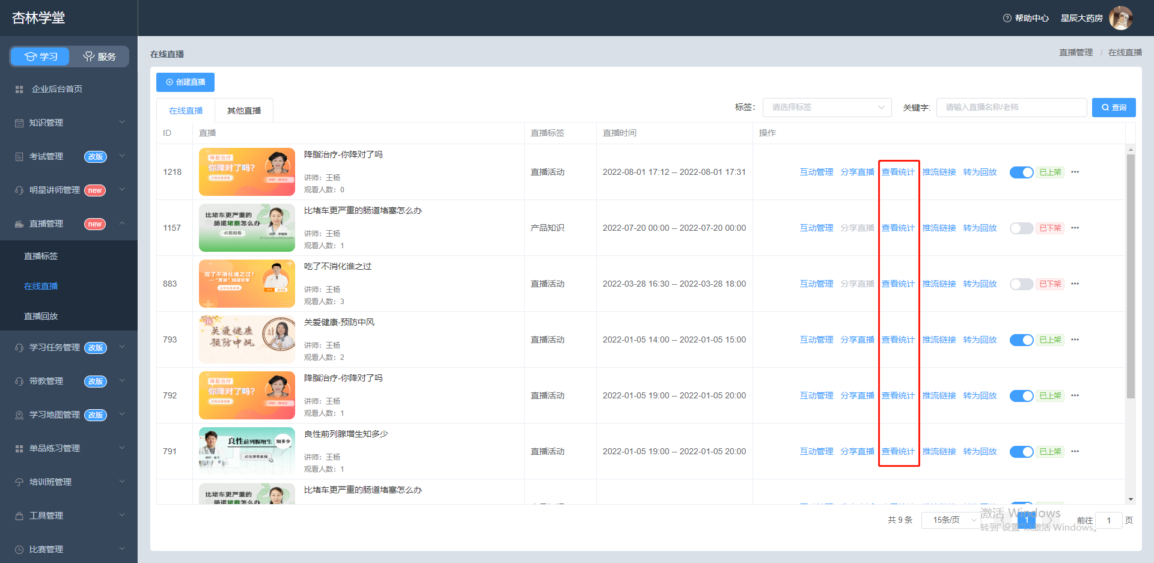Click the 创建直播 button
Image resolution: width=1154 pixels, height=563 pixels.
[x=185, y=82]
